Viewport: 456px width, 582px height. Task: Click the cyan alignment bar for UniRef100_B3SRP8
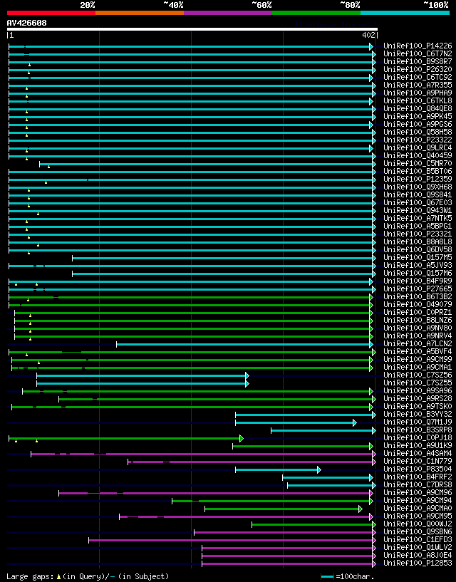[x=323, y=430]
